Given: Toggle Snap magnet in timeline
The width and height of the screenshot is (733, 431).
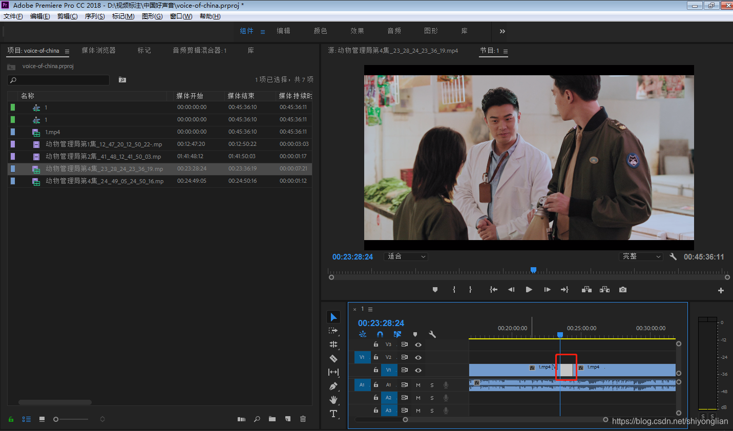Looking at the screenshot, I should pyautogui.click(x=380, y=334).
